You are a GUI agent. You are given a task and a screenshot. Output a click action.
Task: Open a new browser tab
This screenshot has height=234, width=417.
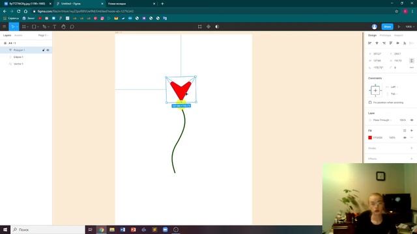pos(162,4)
